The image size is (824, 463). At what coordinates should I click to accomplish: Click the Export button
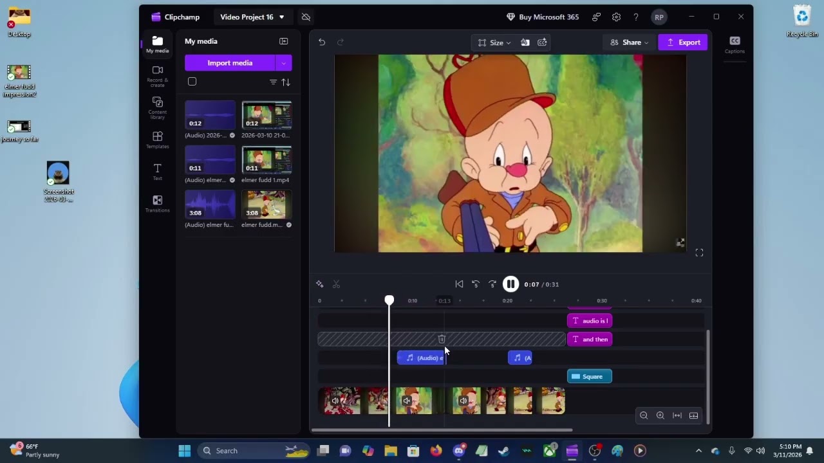pyautogui.click(x=683, y=42)
